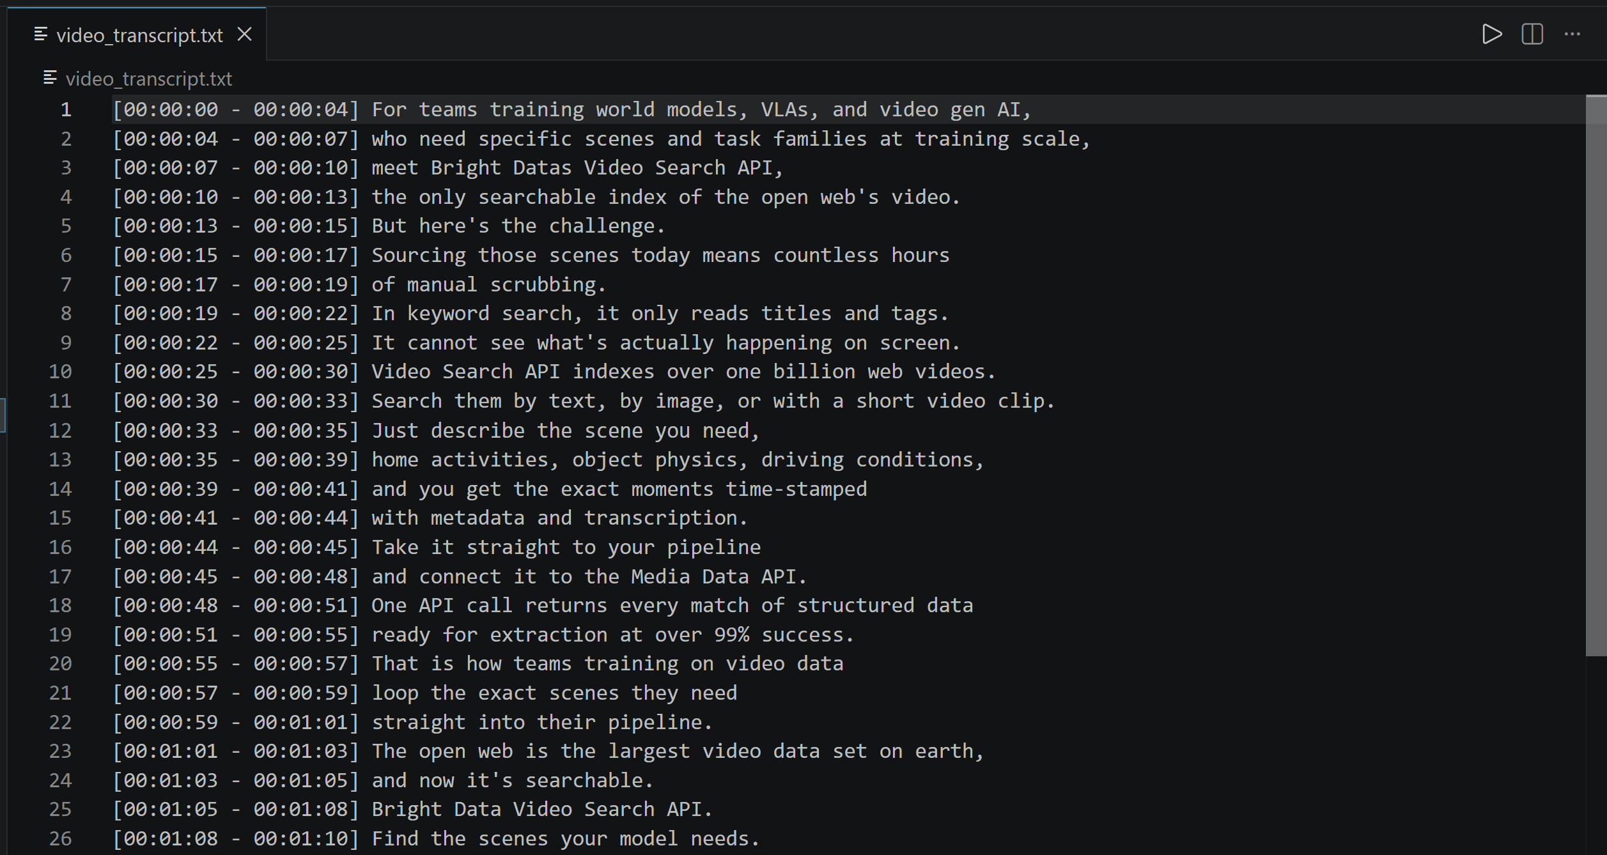The width and height of the screenshot is (1607, 855).
Task: Click line "Sourcing those scenes today means countless hours"
Action: [660, 256]
